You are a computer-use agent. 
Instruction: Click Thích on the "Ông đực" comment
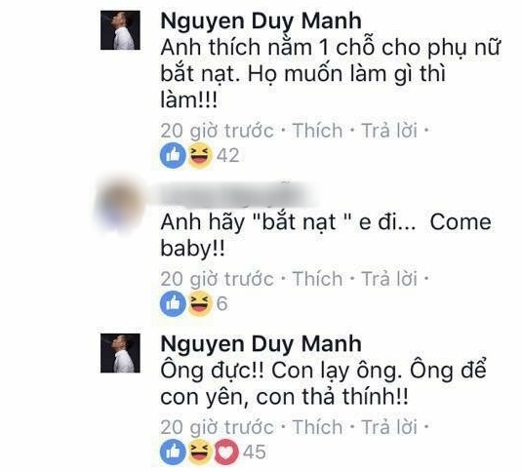coord(318,427)
